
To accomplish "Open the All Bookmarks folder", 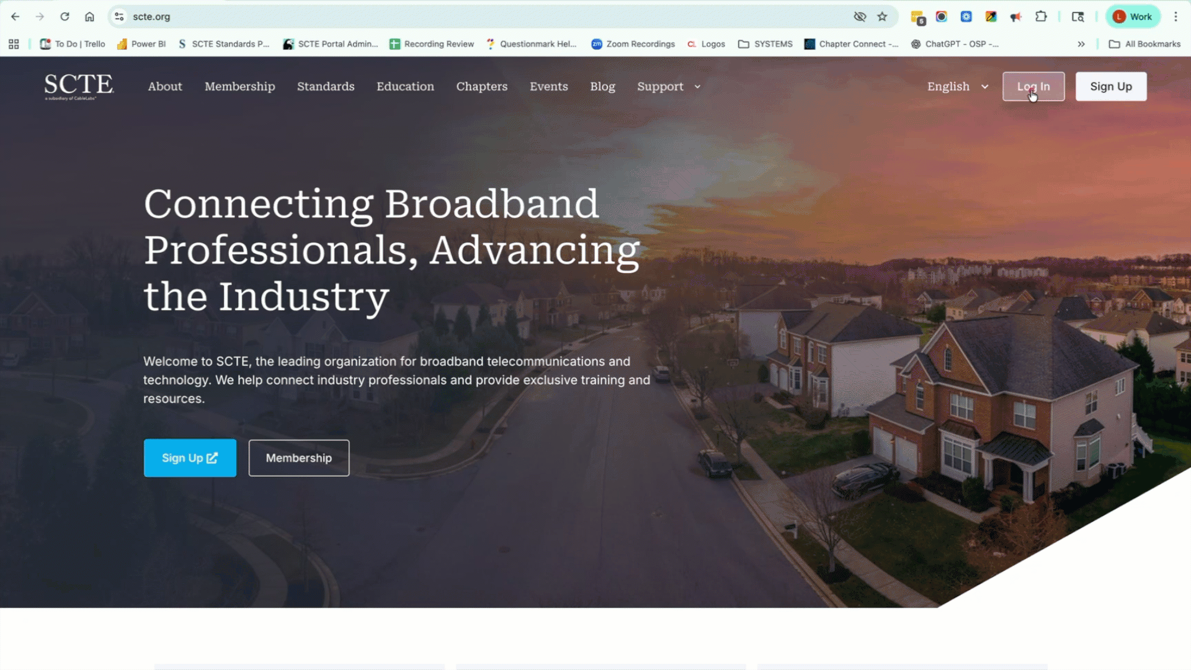I will (x=1145, y=44).
